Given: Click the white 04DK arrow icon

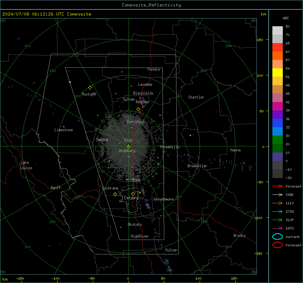Looking at the screenshot, I should pyautogui.click(x=277, y=194).
